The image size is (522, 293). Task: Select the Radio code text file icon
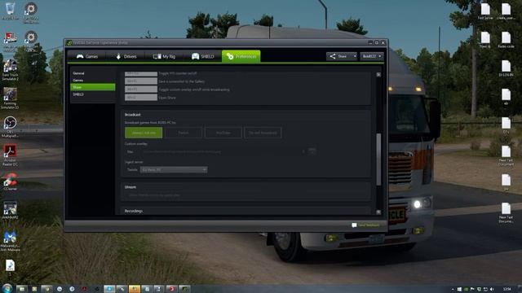click(506, 40)
